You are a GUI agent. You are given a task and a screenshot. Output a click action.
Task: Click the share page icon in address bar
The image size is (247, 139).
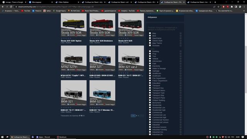pyautogui.click(x=214, y=7)
